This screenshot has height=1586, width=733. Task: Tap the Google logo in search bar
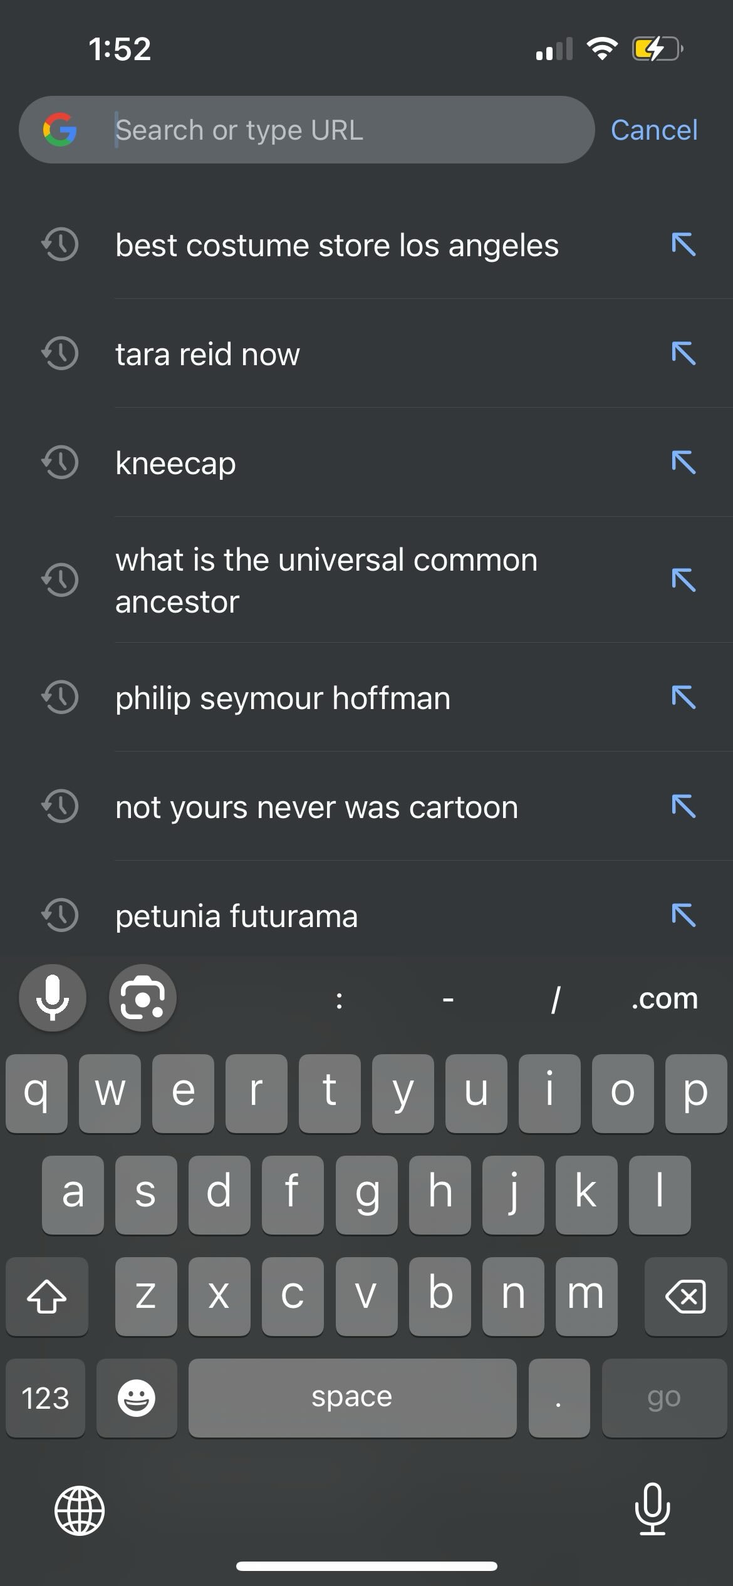click(x=60, y=130)
